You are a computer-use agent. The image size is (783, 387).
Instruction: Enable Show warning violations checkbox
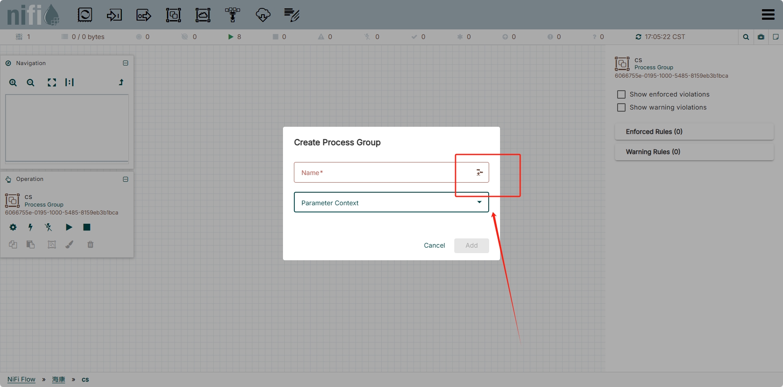621,107
